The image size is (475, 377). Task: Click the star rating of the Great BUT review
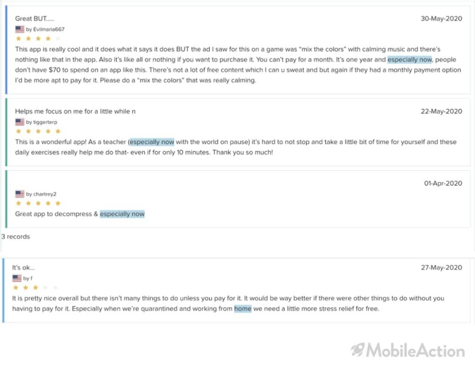(x=38, y=38)
